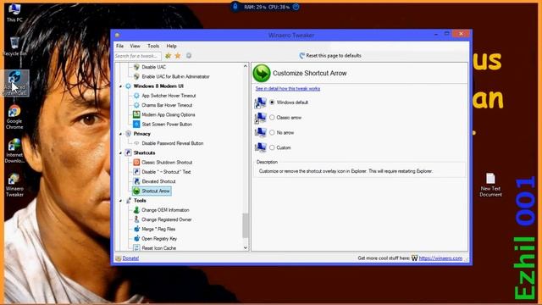Click the tree scrollbar up arrow
Screen dimensions: 542x305
click(x=246, y=66)
